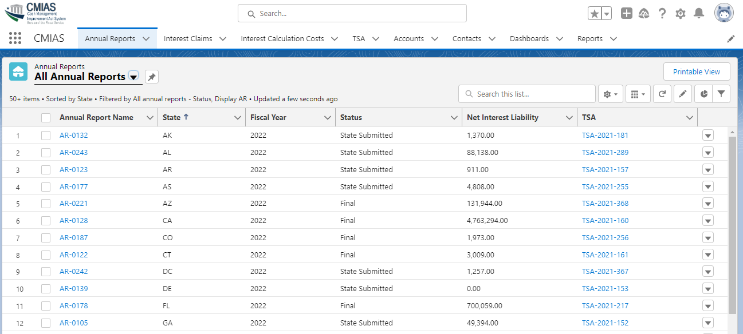This screenshot has height=334, width=743.
Task: Click the Printable View button
Action: point(696,71)
